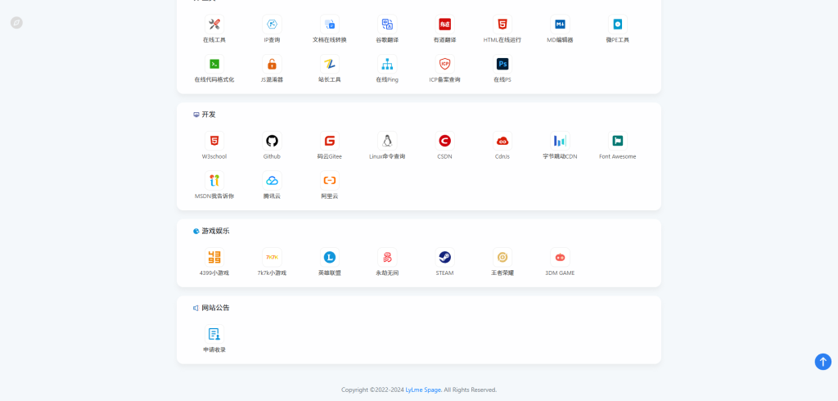This screenshot has height=401, width=838.
Task: Click the W3school text label
Action: (x=214, y=156)
